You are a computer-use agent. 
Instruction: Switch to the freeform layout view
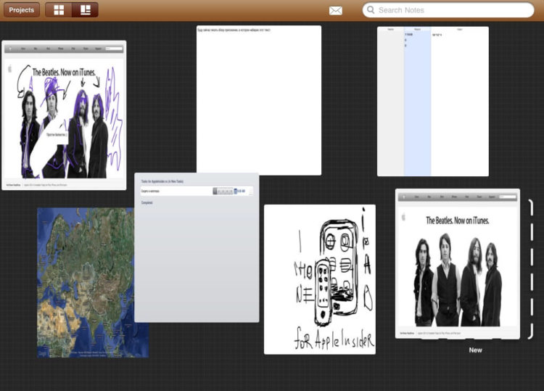86,10
